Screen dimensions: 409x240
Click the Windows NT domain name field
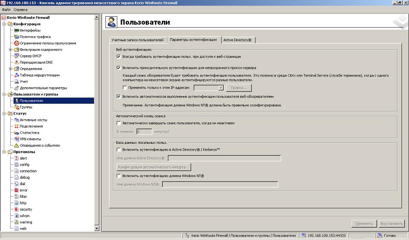[220, 185]
